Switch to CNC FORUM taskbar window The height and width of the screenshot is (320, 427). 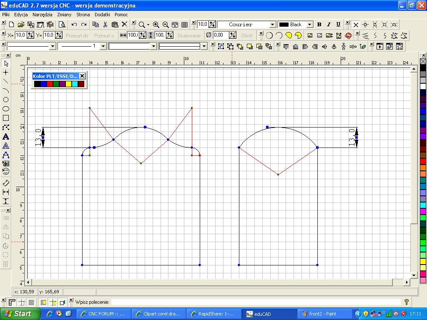[104, 314]
